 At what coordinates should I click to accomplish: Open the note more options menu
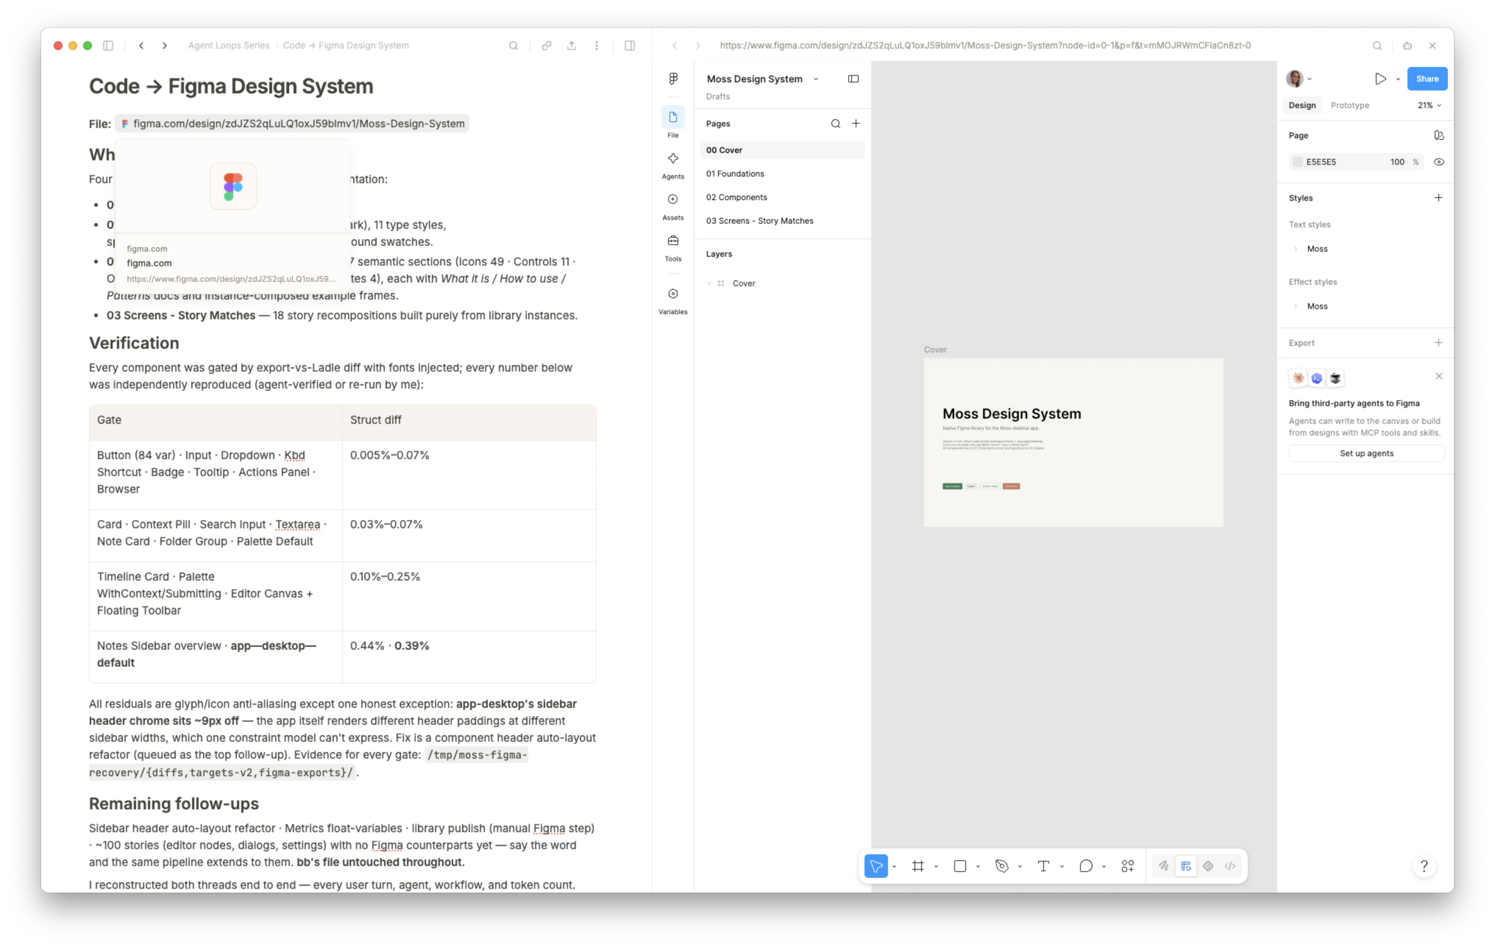click(x=596, y=45)
